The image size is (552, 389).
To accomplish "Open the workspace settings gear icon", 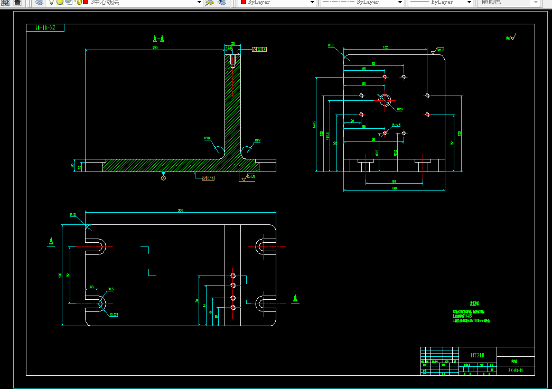I will pyautogui.click(x=5, y=2).
